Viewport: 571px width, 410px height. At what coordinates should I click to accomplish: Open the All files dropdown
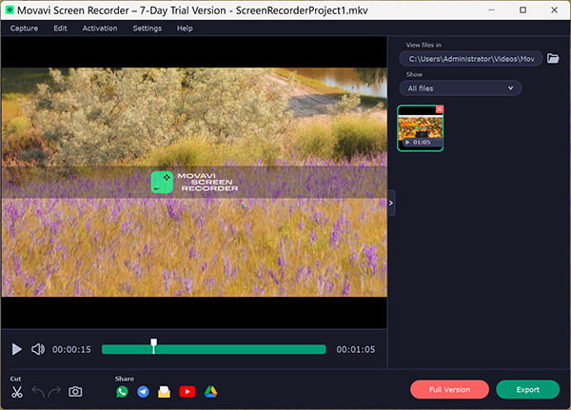[x=461, y=88]
